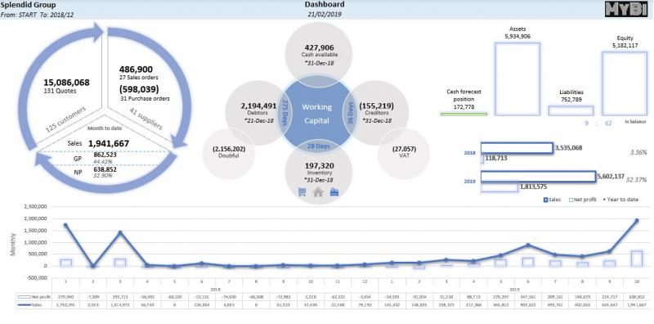Click the Assets 5,934,906 label
Image resolution: width=654 pixels, height=324 pixels.
pyautogui.click(x=517, y=33)
